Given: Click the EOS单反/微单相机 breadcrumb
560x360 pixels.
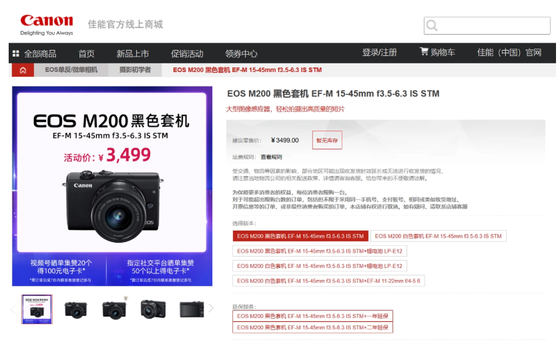Looking at the screenshot, I should coord(71,70).
